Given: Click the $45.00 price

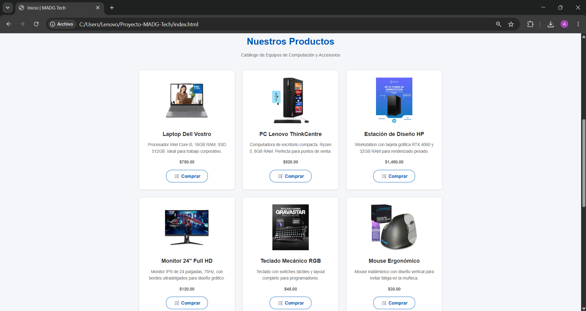Looking at the screenshot, I should click(x=290, y=289).
